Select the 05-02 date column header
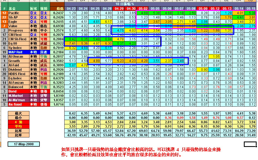Viewport: 258px width, 160px height. pos(143,8)
